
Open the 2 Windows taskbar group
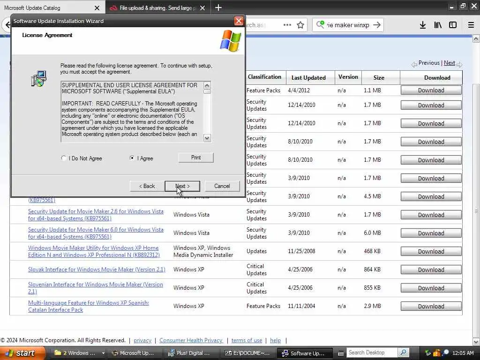[x=79, y=353]
